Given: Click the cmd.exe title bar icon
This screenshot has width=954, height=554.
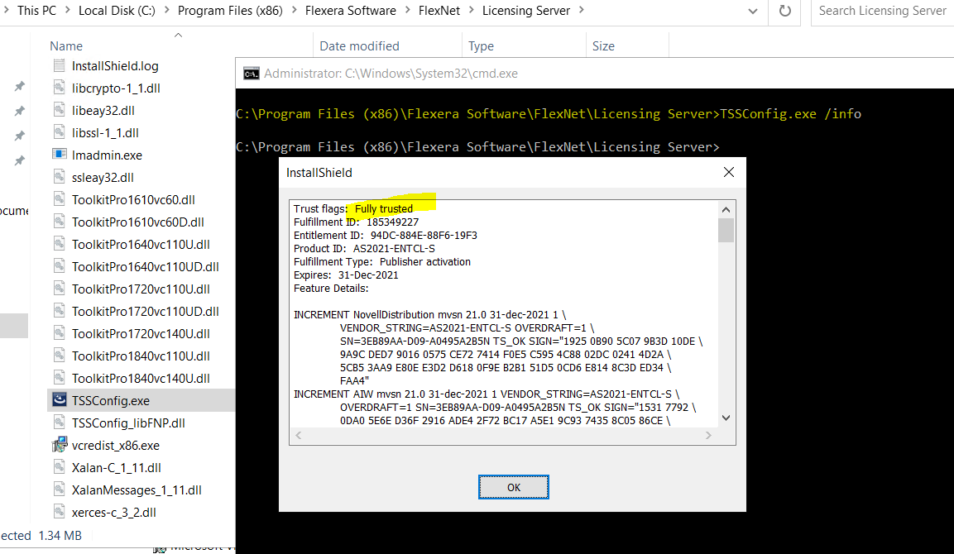Looking at the screenshot, I should tap(251, 73).
